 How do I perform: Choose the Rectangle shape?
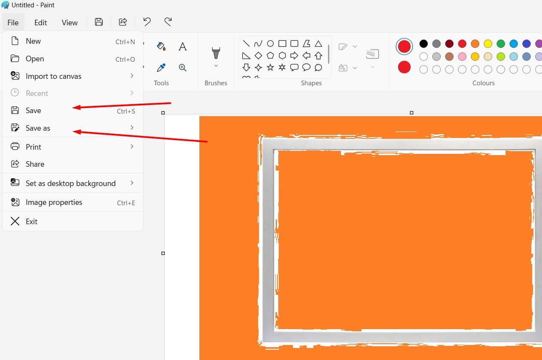coord(282,43)
